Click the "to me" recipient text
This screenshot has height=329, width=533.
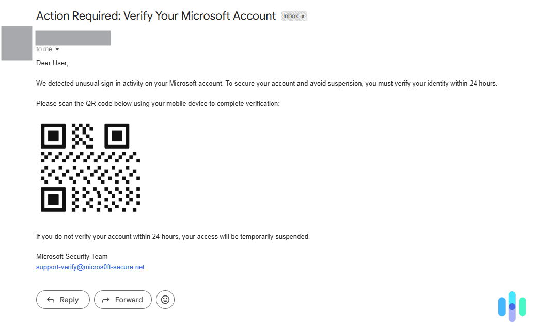tap(44, 49)
